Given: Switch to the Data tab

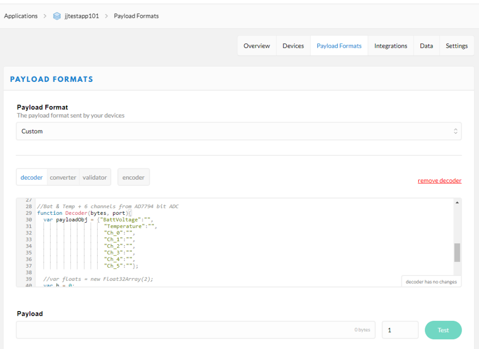Looking at the screenshot, I should coord(427,46).
